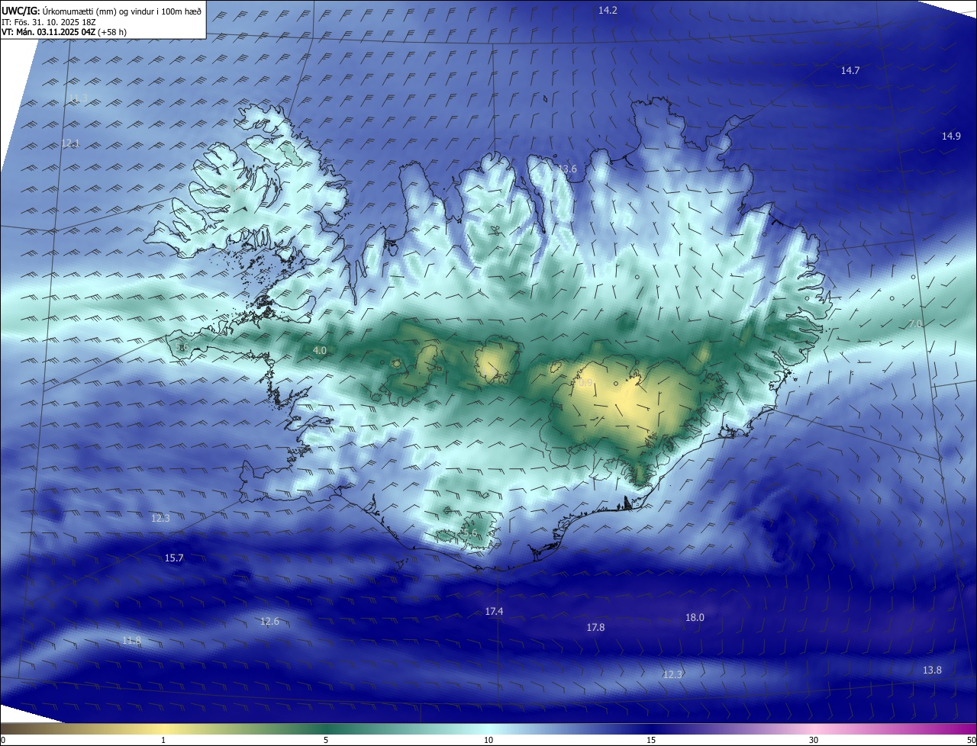The width and height of the screenshot is (977, 746).
Task: Click the 14.9 value label
Action: 951,136
